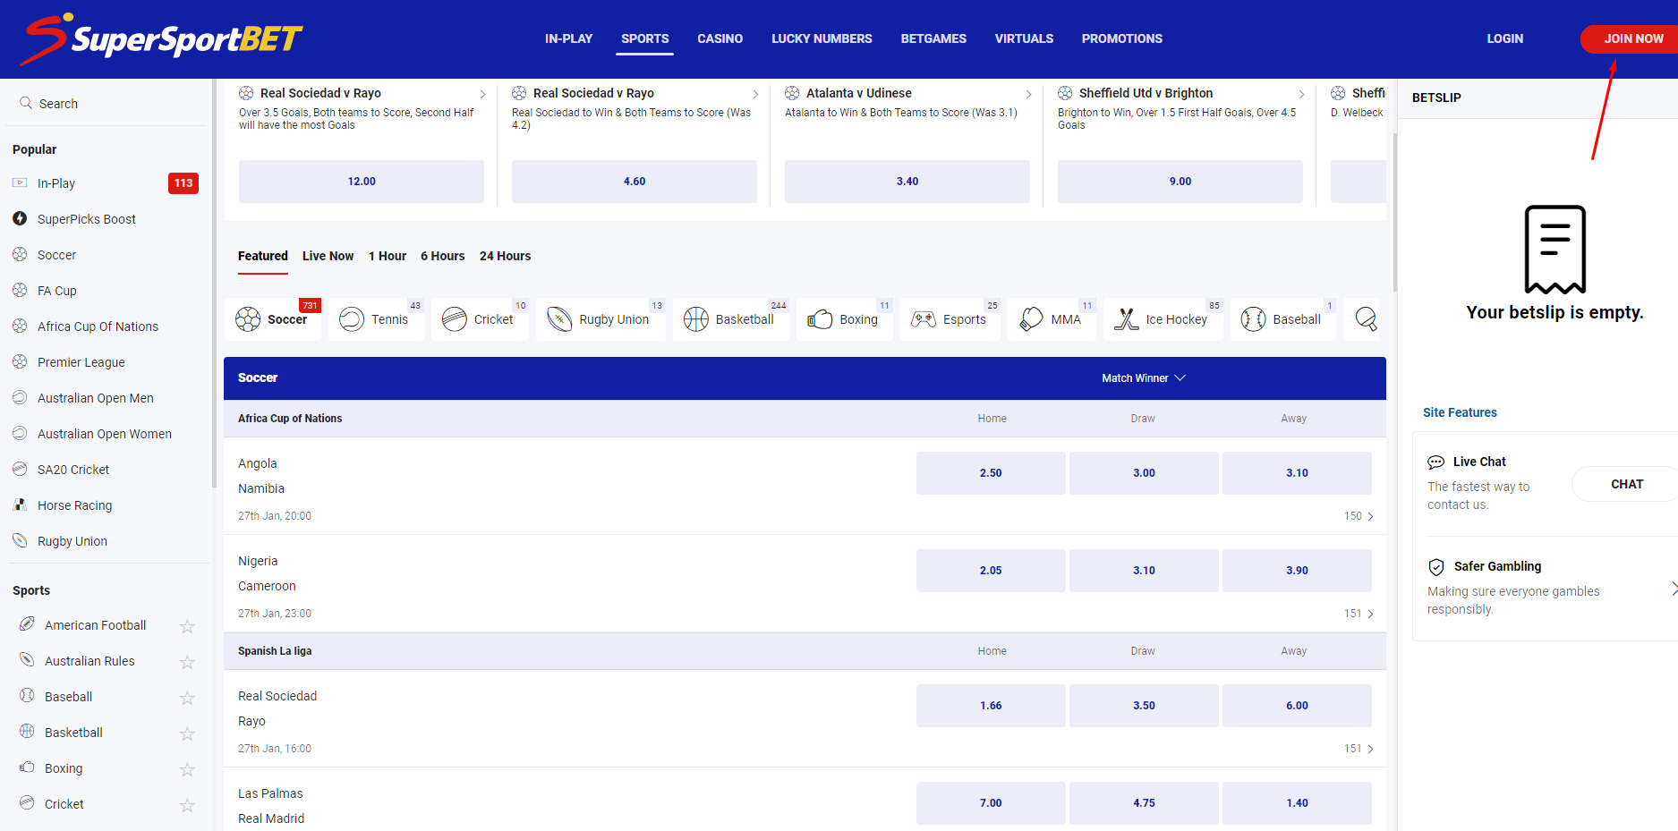The image size is (1678, 831).
Task: Select the Ice Hockey icon tile
Action: [1163, 319]
